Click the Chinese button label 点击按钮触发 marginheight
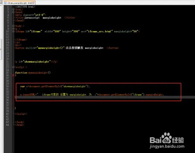195x153 pixels. click(85, 48)
